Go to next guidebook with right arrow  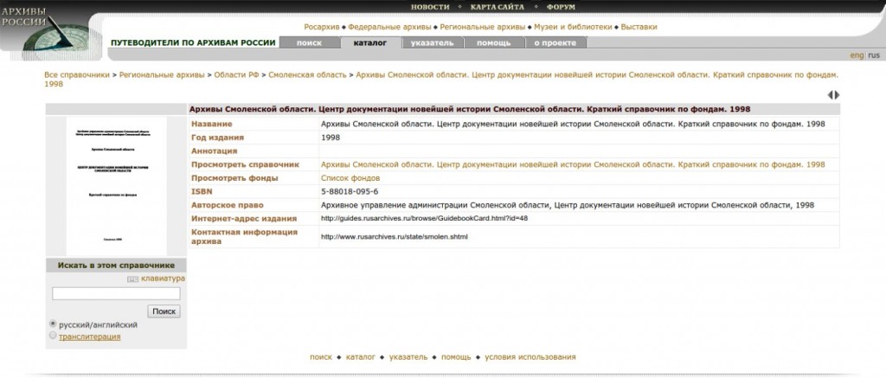[x=838, y=95]
